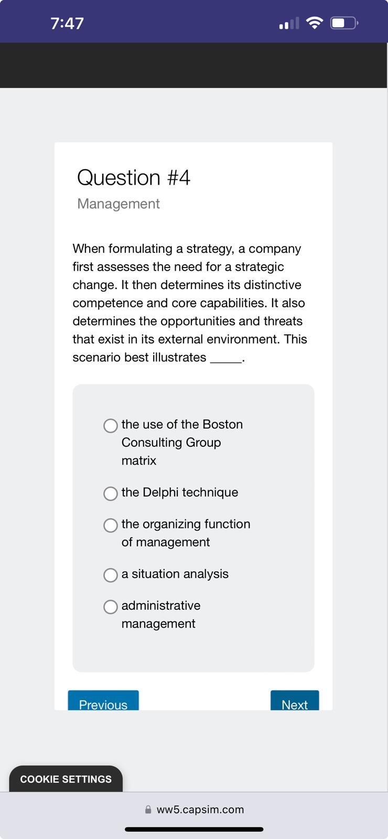Viewport: 388px width, 839px height.
Task: Choose the "administrative management" answer
Action: coord(110,607)
